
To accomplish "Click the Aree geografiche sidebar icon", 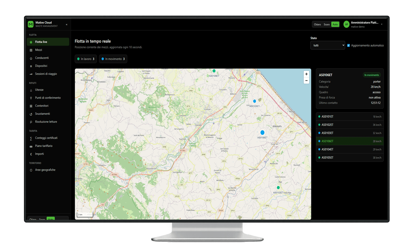I will (31, 170).
